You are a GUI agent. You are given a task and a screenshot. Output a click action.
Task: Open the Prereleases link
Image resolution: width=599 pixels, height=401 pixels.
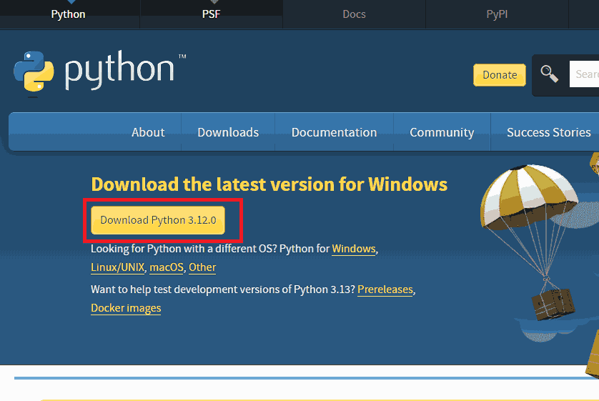coord(385,289)
